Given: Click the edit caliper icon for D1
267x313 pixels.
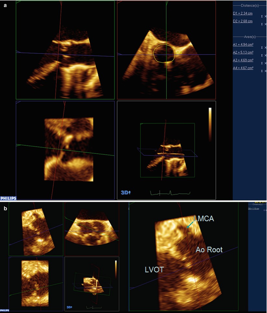Looking at the screenshot, I should click(261, 16).
